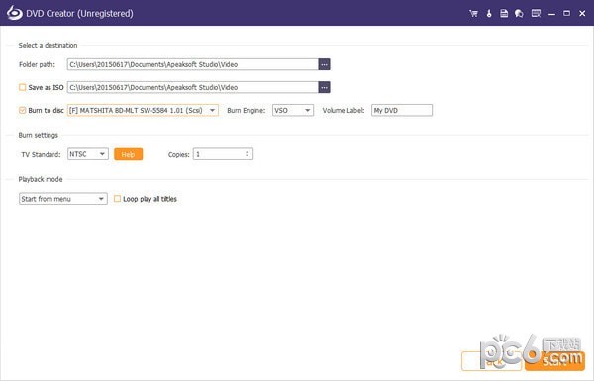Decrease copies with the down arrow
594x381 pixels.
pyautogui.click(x=247, y=156)
